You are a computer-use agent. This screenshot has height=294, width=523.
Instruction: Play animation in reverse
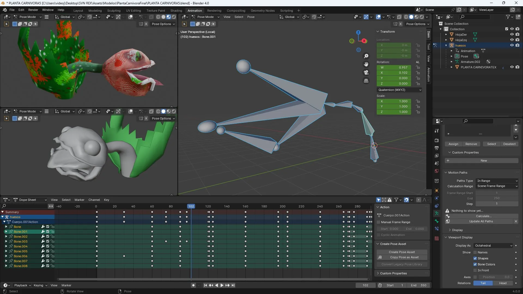pos(217,285)
